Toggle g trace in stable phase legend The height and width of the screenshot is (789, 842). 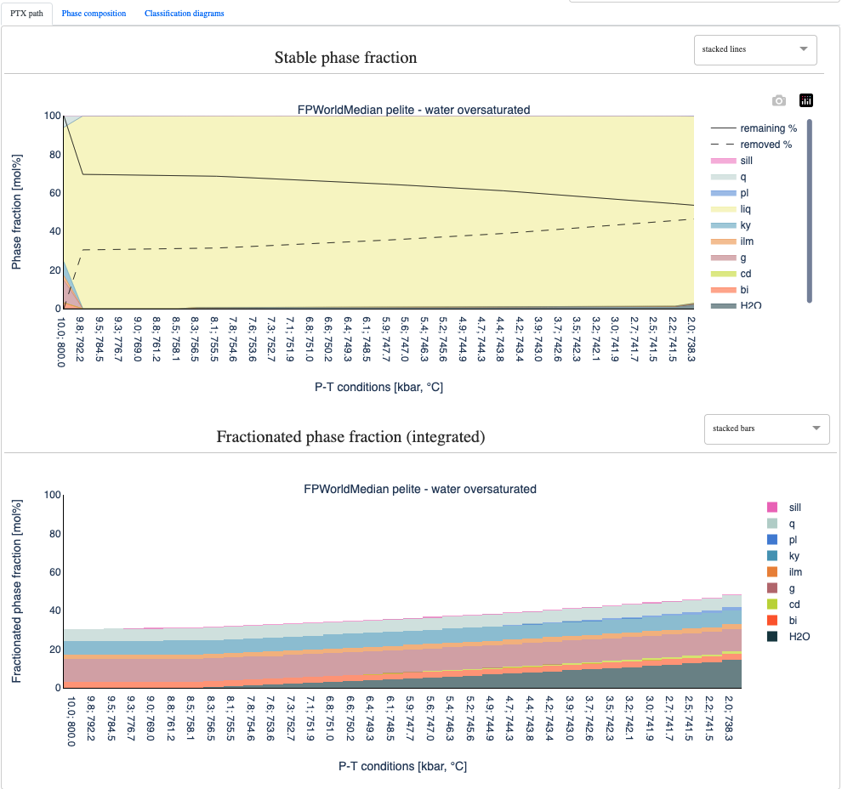pyautogui.click(x=728, y=258)
